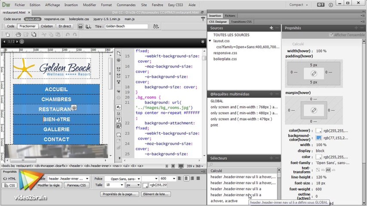Open the browser preview globe icon

click(x=88, y=26)
